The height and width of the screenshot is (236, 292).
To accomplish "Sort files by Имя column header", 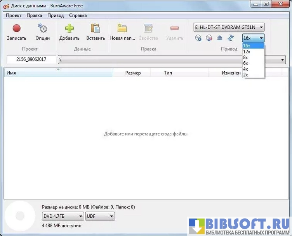I will pyautogui.click(x=58, y=73).
